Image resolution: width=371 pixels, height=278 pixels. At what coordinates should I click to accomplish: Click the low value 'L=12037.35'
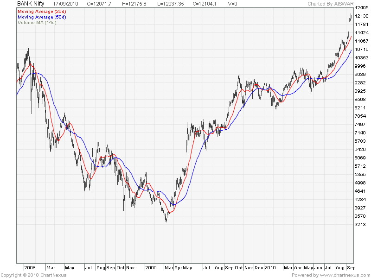click(x=170, y=4)
